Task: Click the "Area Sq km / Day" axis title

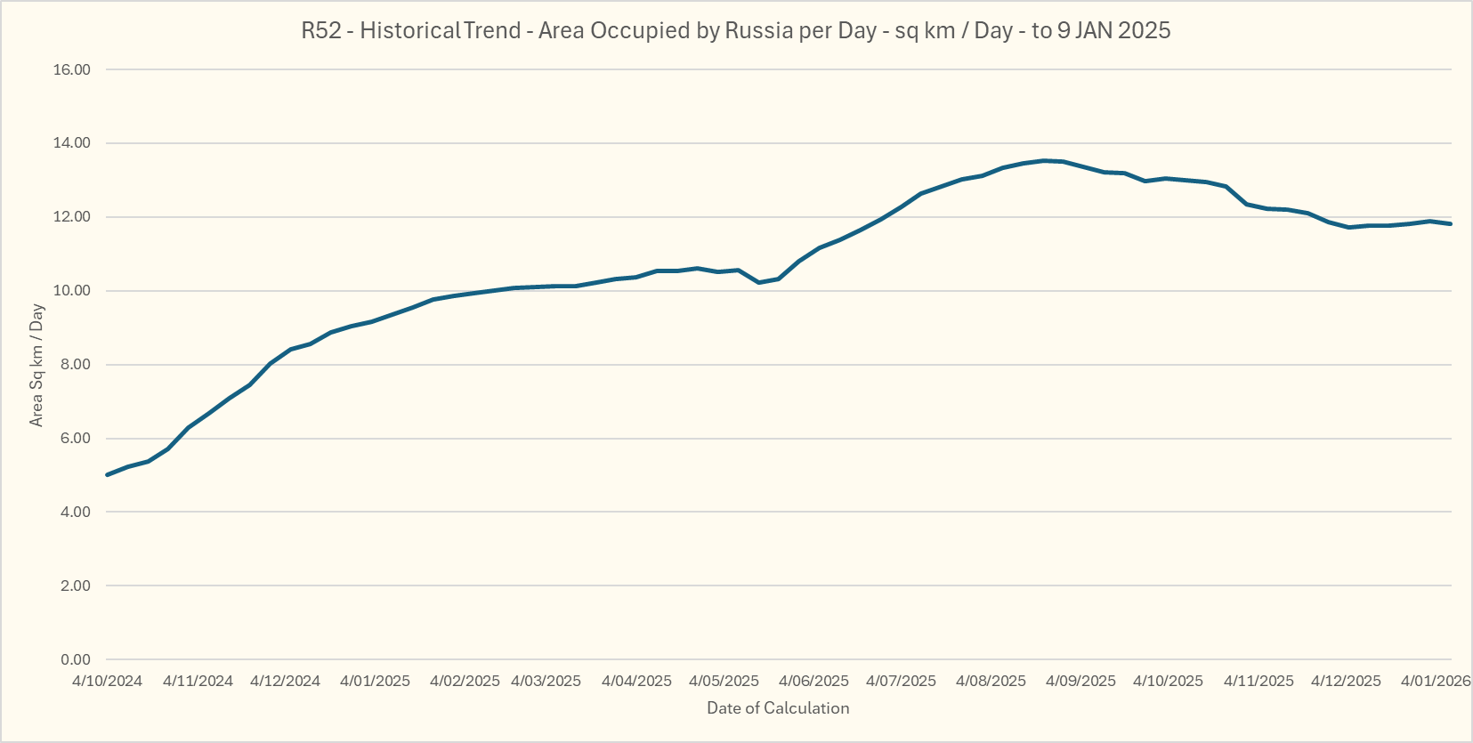Action: click(x=36, y=366)
